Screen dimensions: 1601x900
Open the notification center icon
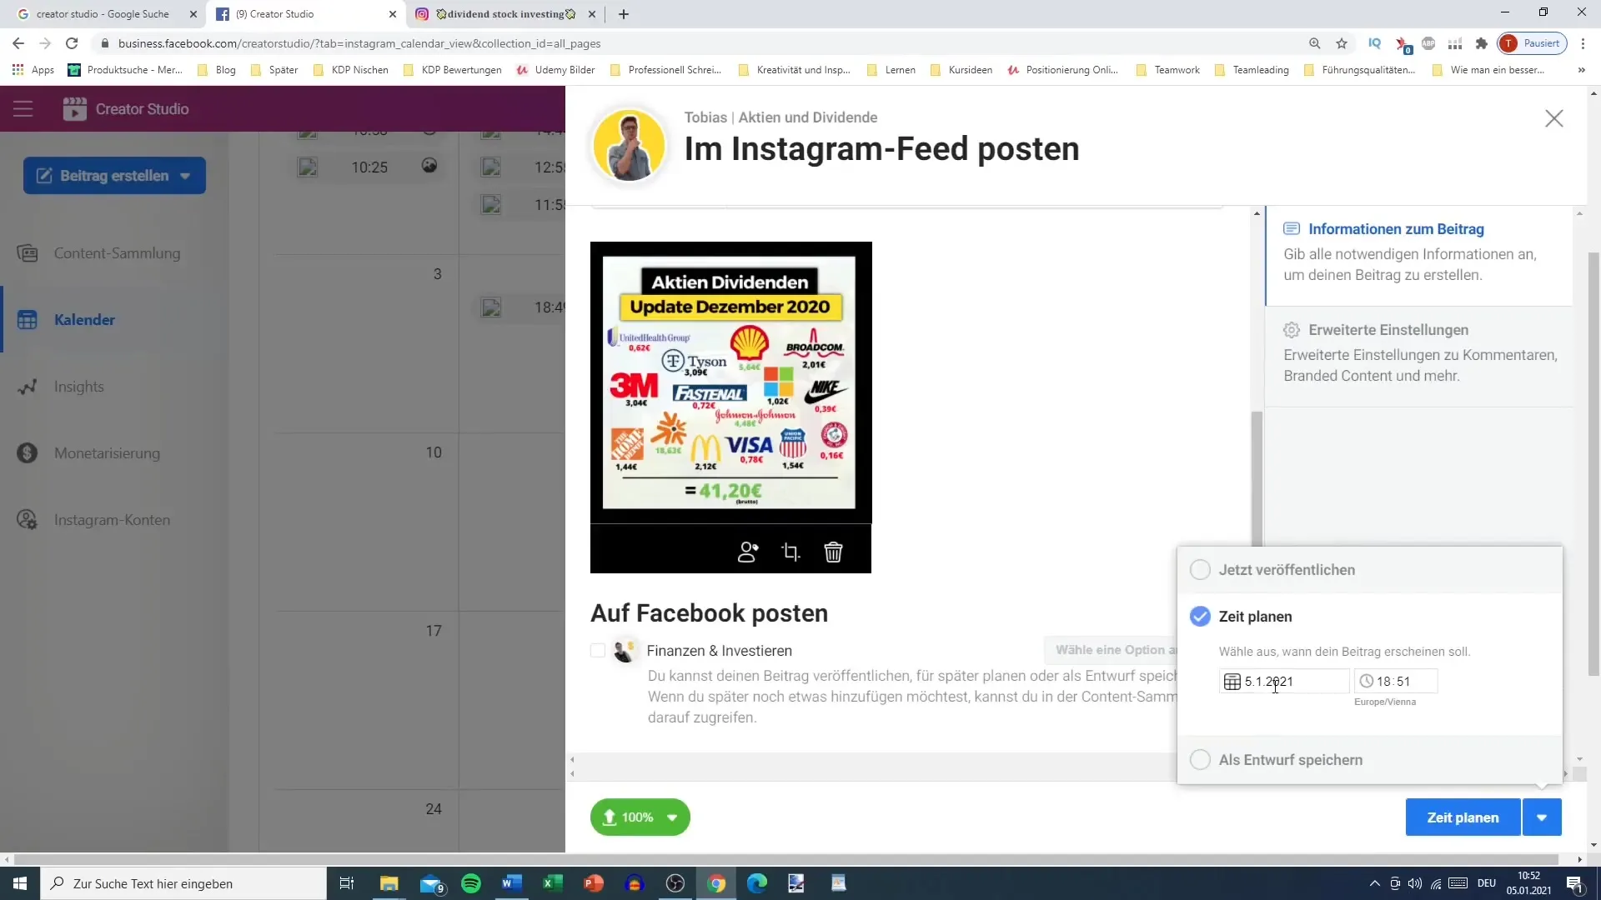1574,883
